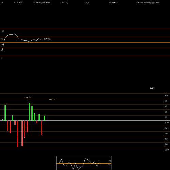The height and width of the screenshot is (170, 170).
Task: Click the white zero baseline of the MR chart
Action: coord(85,121)
